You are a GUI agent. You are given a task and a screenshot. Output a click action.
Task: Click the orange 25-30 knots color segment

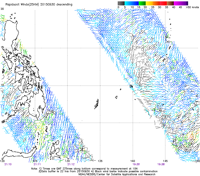[x=156, y=3]
